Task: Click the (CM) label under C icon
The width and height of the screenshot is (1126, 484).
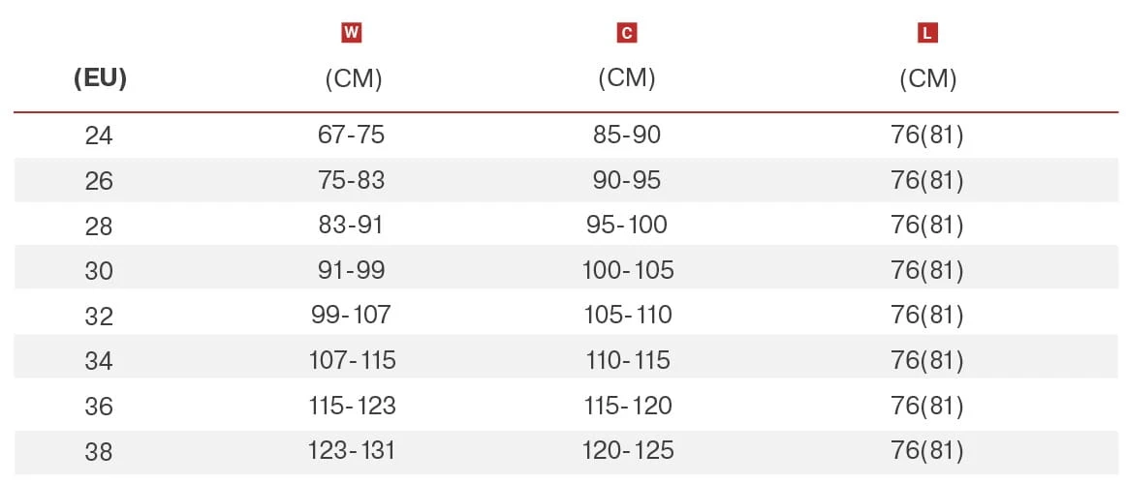Action: [x=627, y=78]
